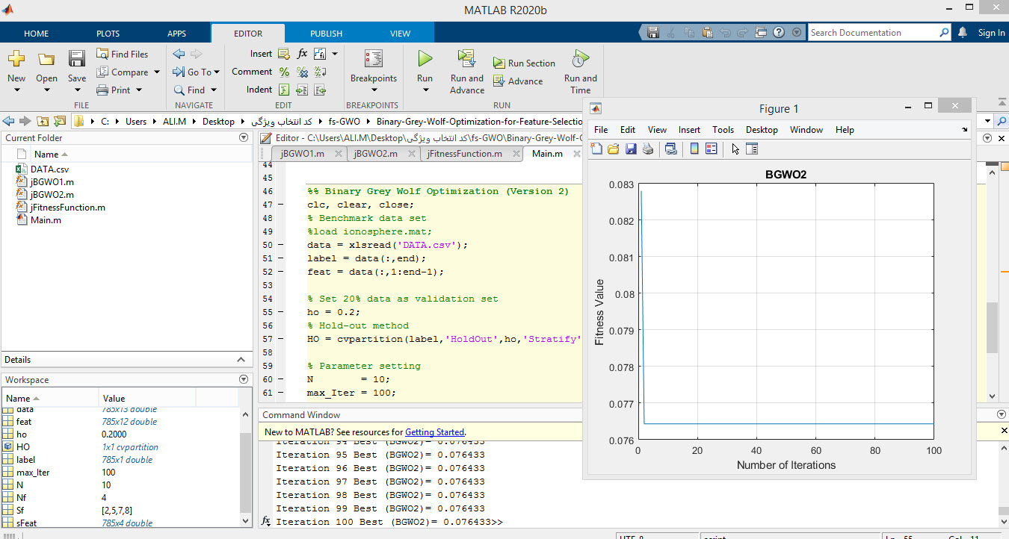Screen dimensions: 1009x539
Task: Save the figure using Figure 1 toolbar icon
Action: (631, 149)
